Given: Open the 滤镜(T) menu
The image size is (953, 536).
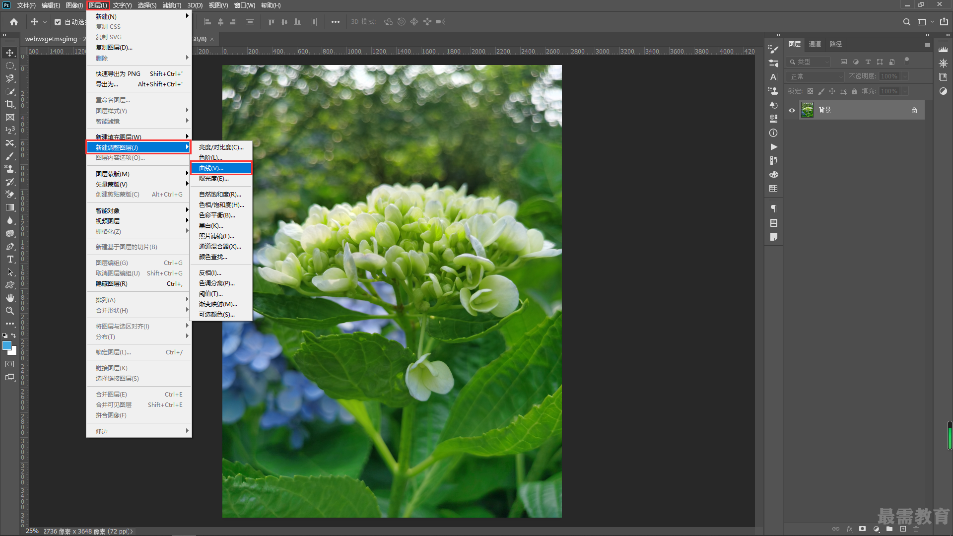Looking at the screenshot, I should (172, 5).
